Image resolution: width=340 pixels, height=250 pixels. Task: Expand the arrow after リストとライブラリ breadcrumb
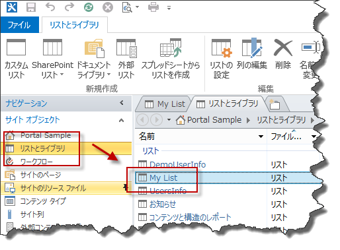point(312,120)
